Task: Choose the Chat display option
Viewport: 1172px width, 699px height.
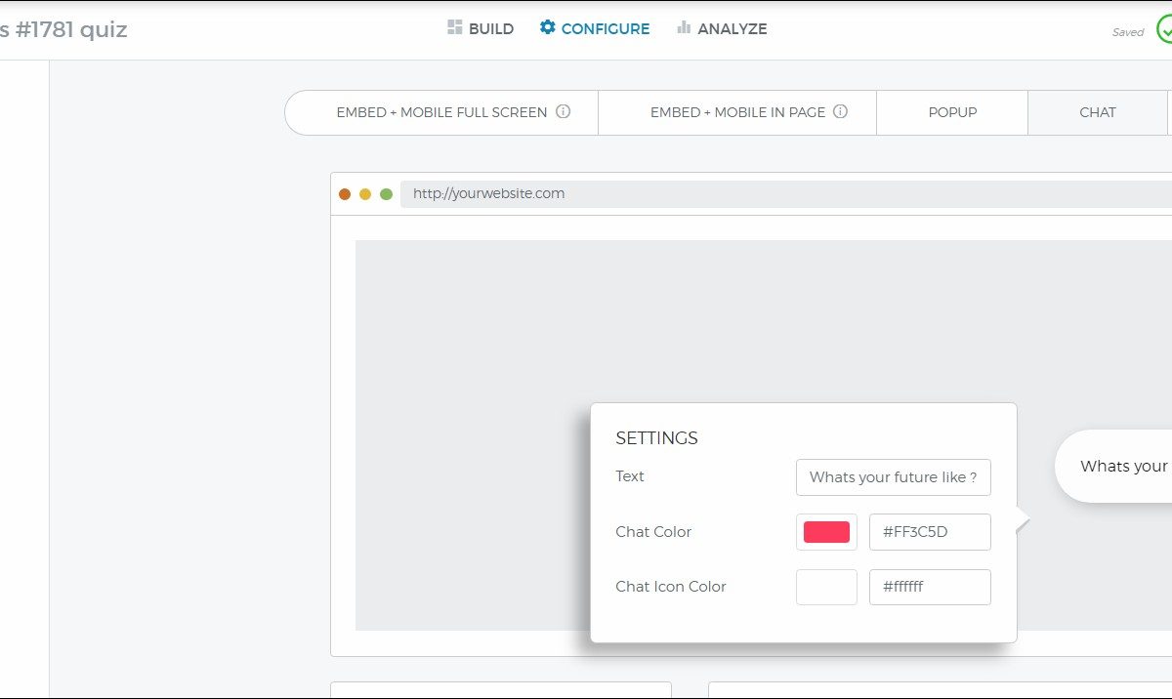Action: (1098, 112)
